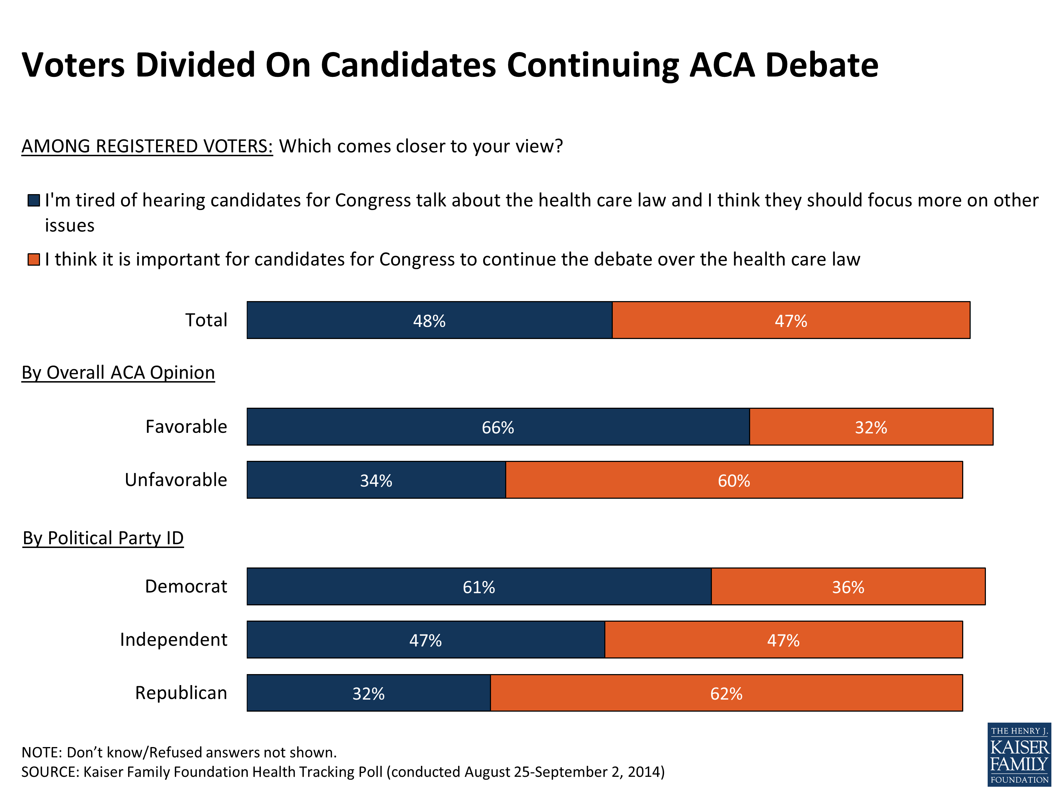
Task: Click the orange 60% Unfavorable bar segment
Action: pos(733,480)
